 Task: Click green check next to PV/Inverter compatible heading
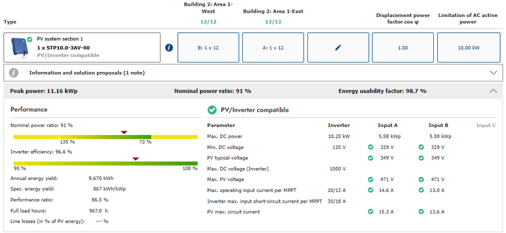212,111
